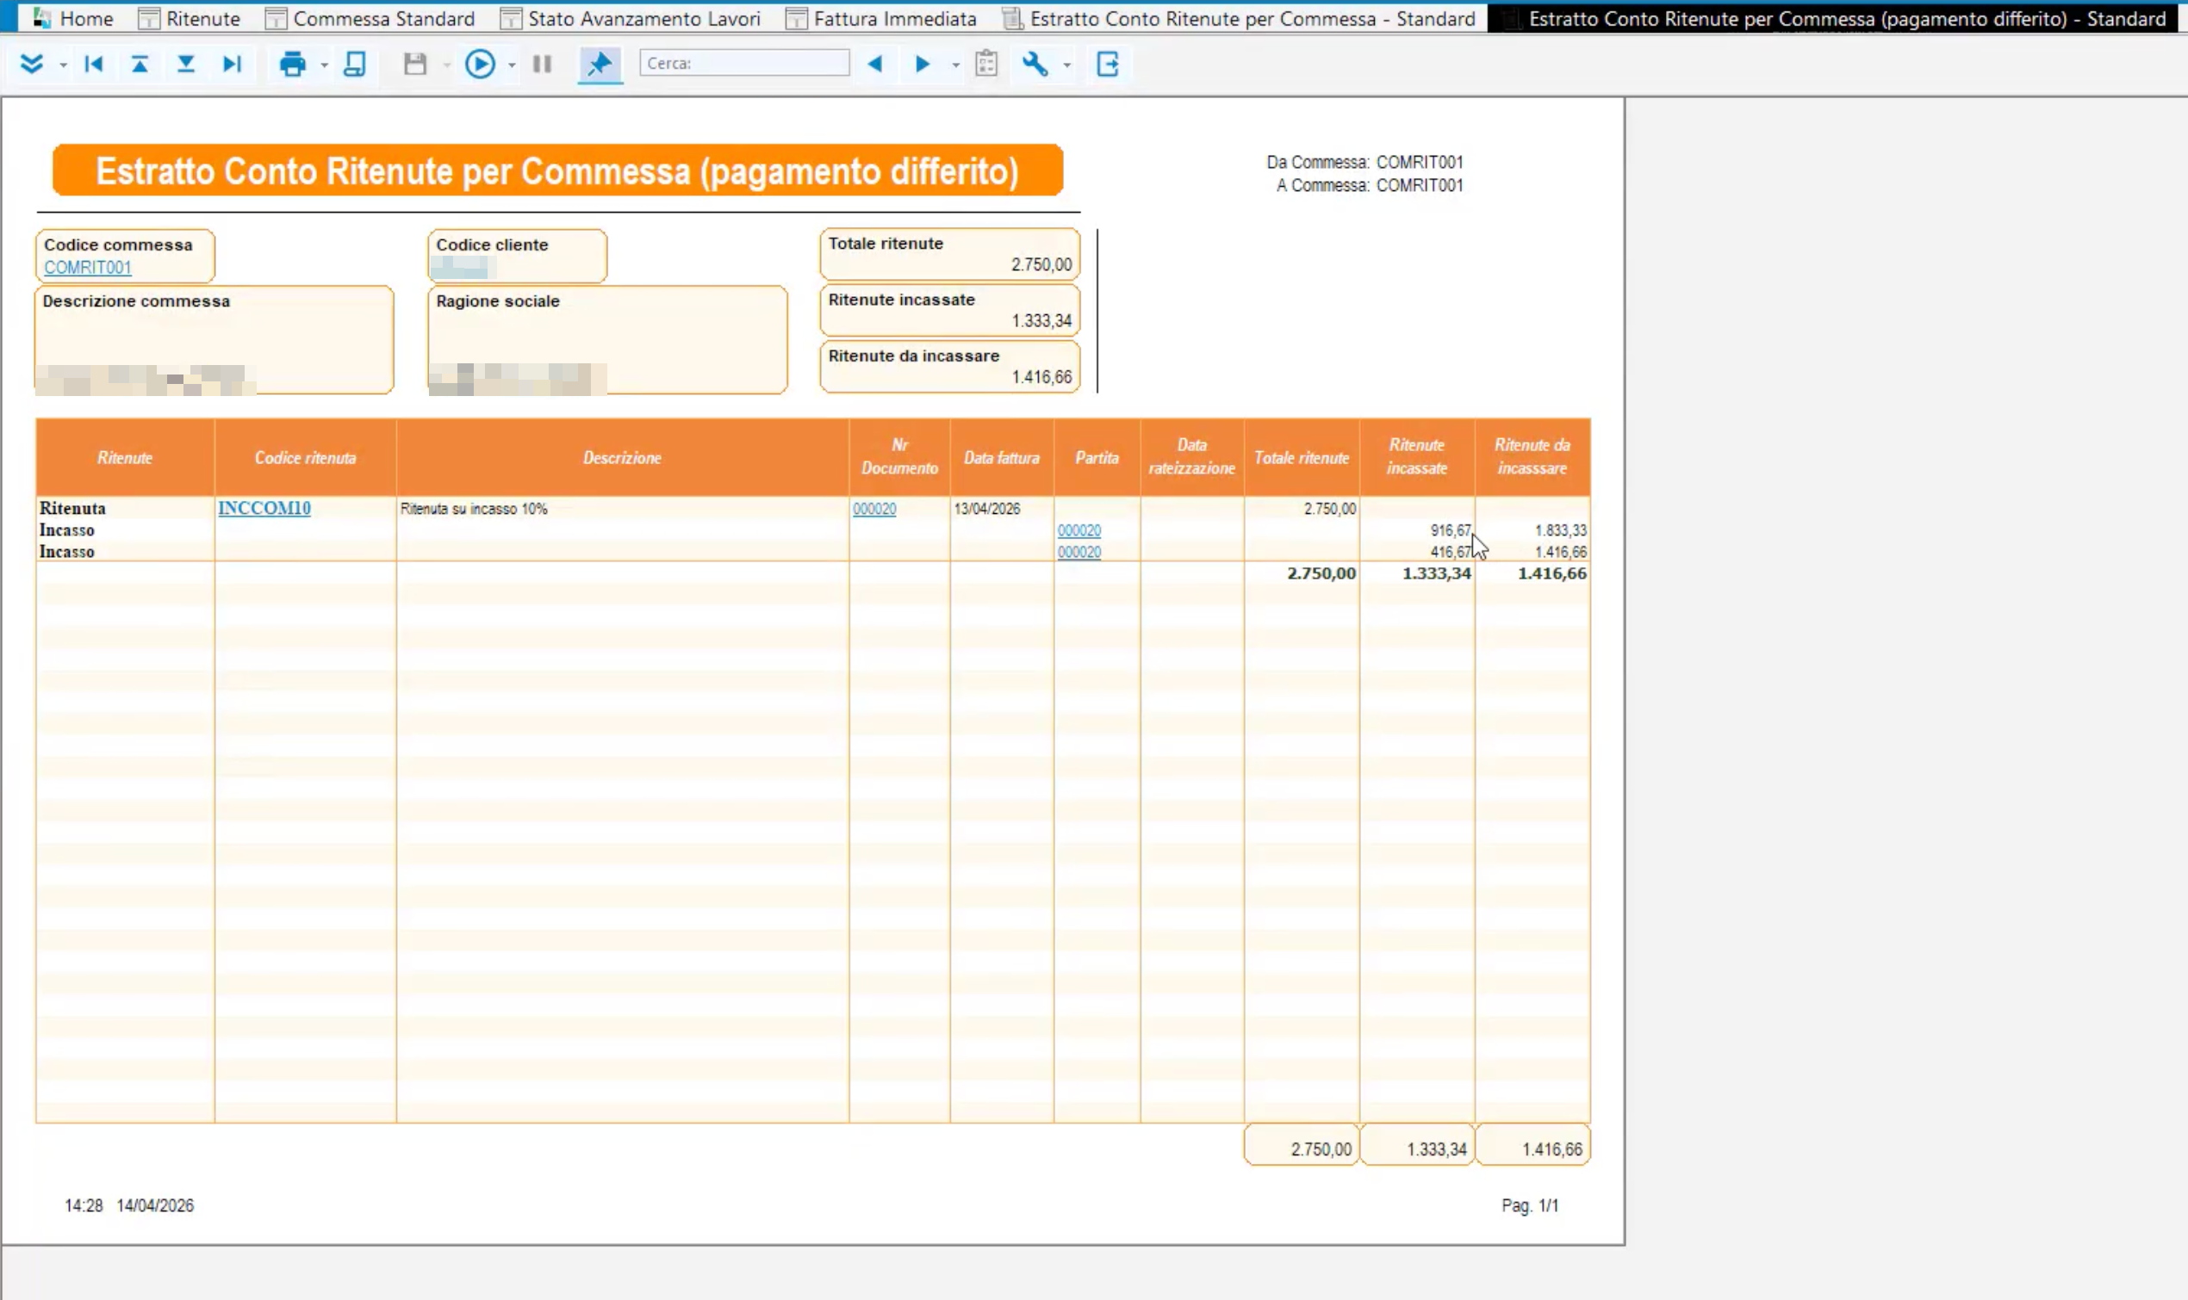
Task: Click the 'Codice ritenuta' column header
Action: pos(305,457)
